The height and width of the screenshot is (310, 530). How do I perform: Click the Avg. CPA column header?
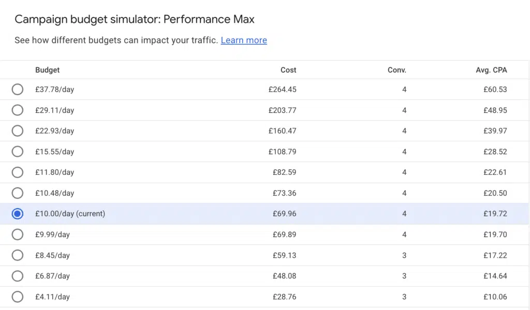(492, 70)
